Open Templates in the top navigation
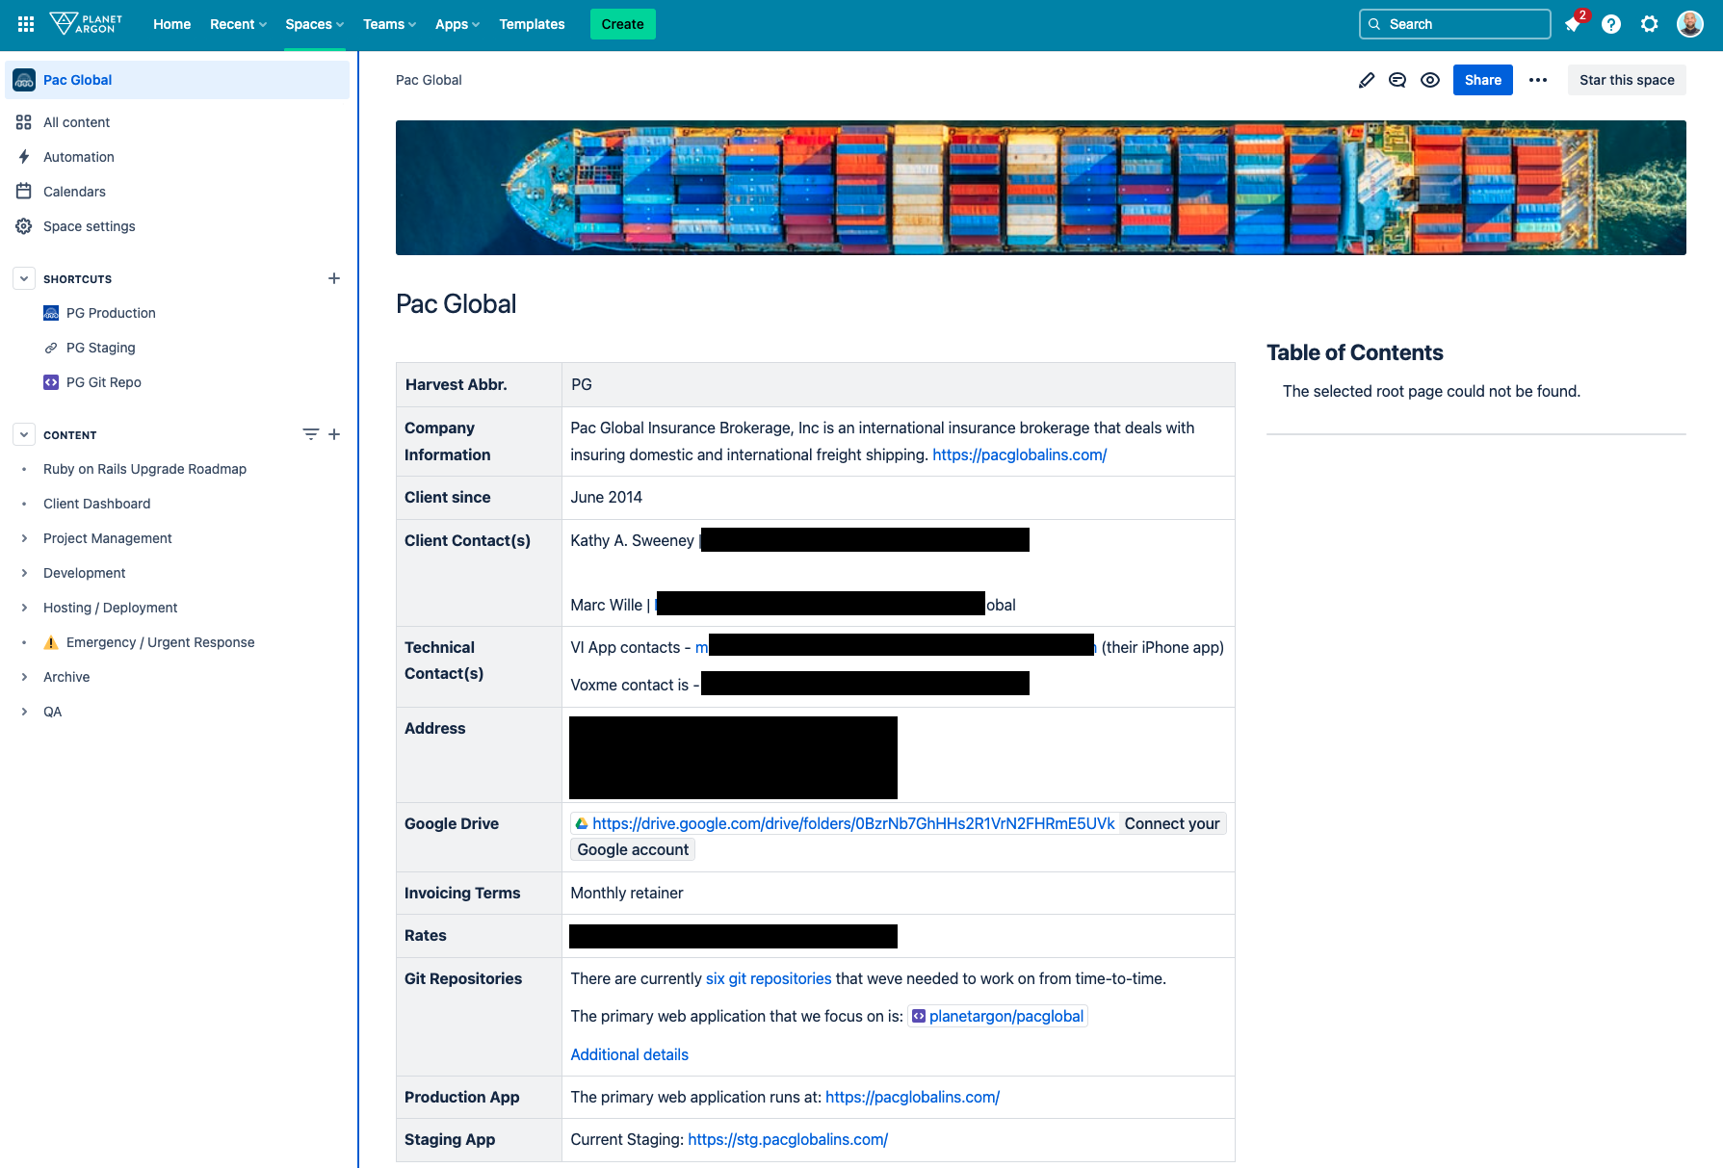The height and width of the screenshot is (1168, 1723). click(532, 24)
